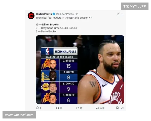151x121 pixels.
Task: View post analytics bar chart icon
Action: [97, 108]
